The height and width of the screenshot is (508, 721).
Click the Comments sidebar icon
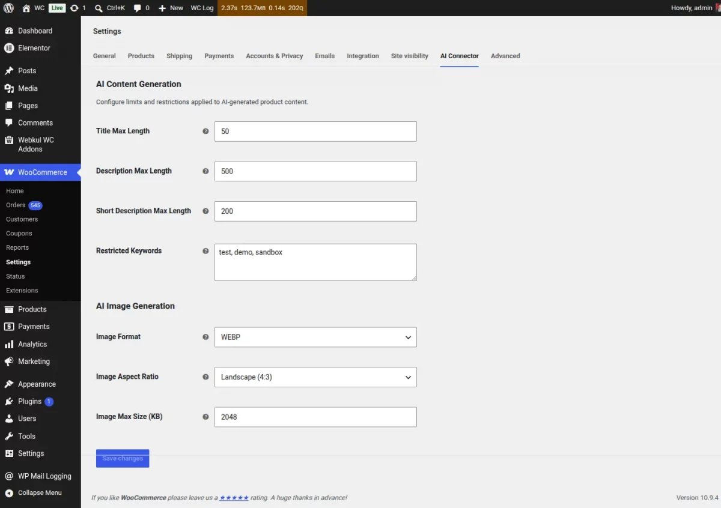[9, 122]
